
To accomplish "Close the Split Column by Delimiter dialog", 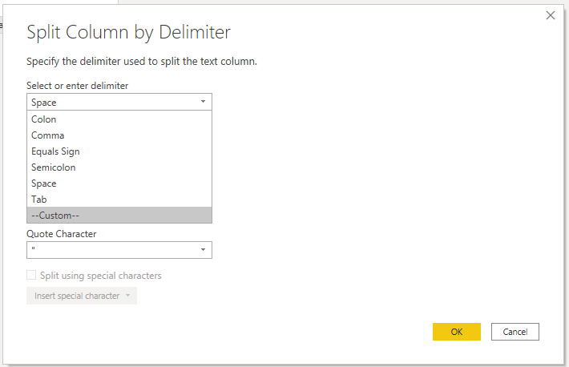I will tap(550, 15).
